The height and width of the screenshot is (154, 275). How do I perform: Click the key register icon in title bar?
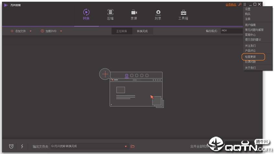pos(240,5)
